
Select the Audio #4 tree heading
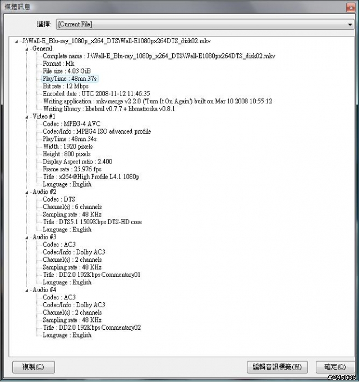click(44, 290)
